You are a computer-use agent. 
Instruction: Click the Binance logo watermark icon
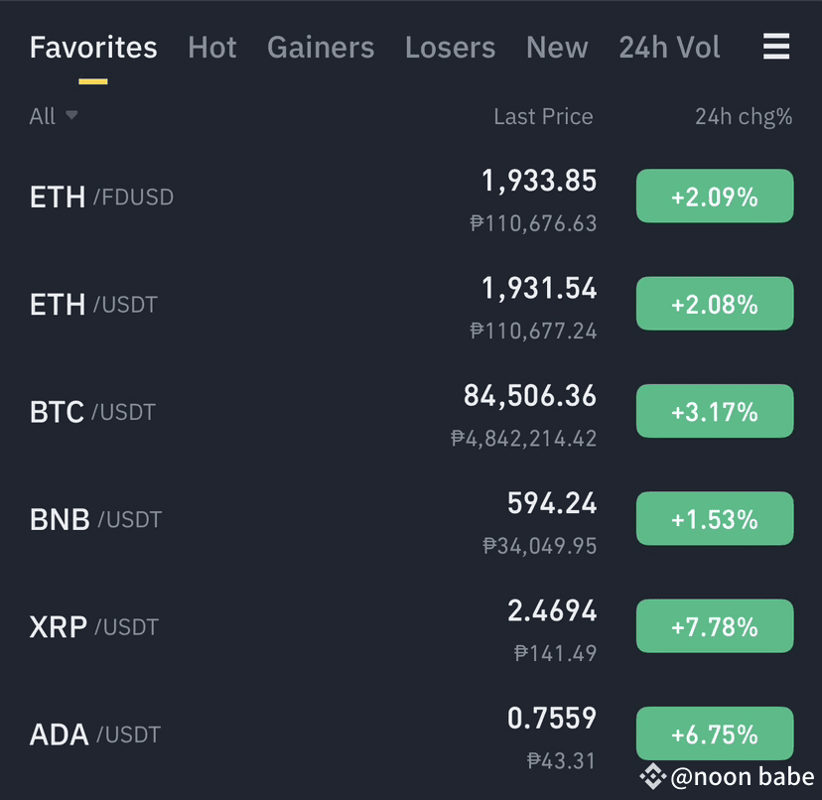(x=652, y=776)
